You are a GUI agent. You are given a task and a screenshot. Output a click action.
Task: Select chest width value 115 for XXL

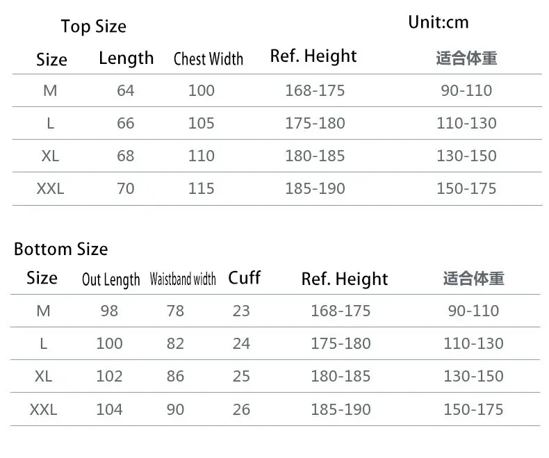(202, 188)
